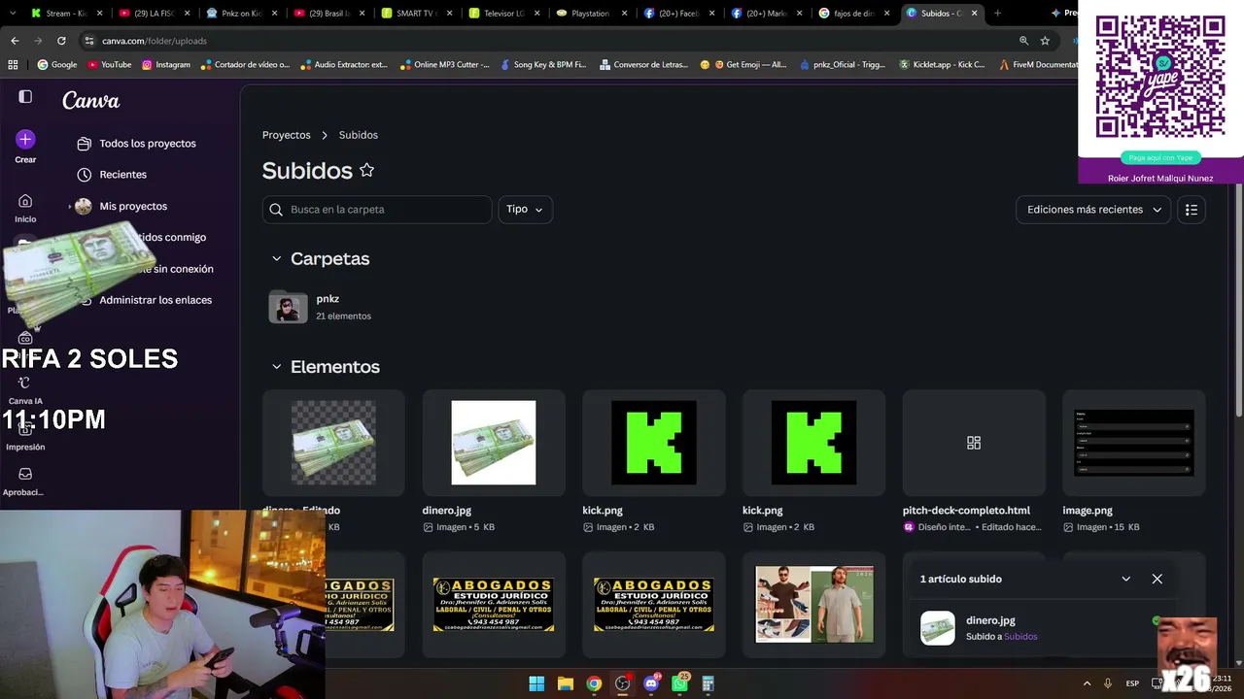Screen dimensions: 1244x699
Task: Open the YouTube bookmark
Action: (109, 65)
